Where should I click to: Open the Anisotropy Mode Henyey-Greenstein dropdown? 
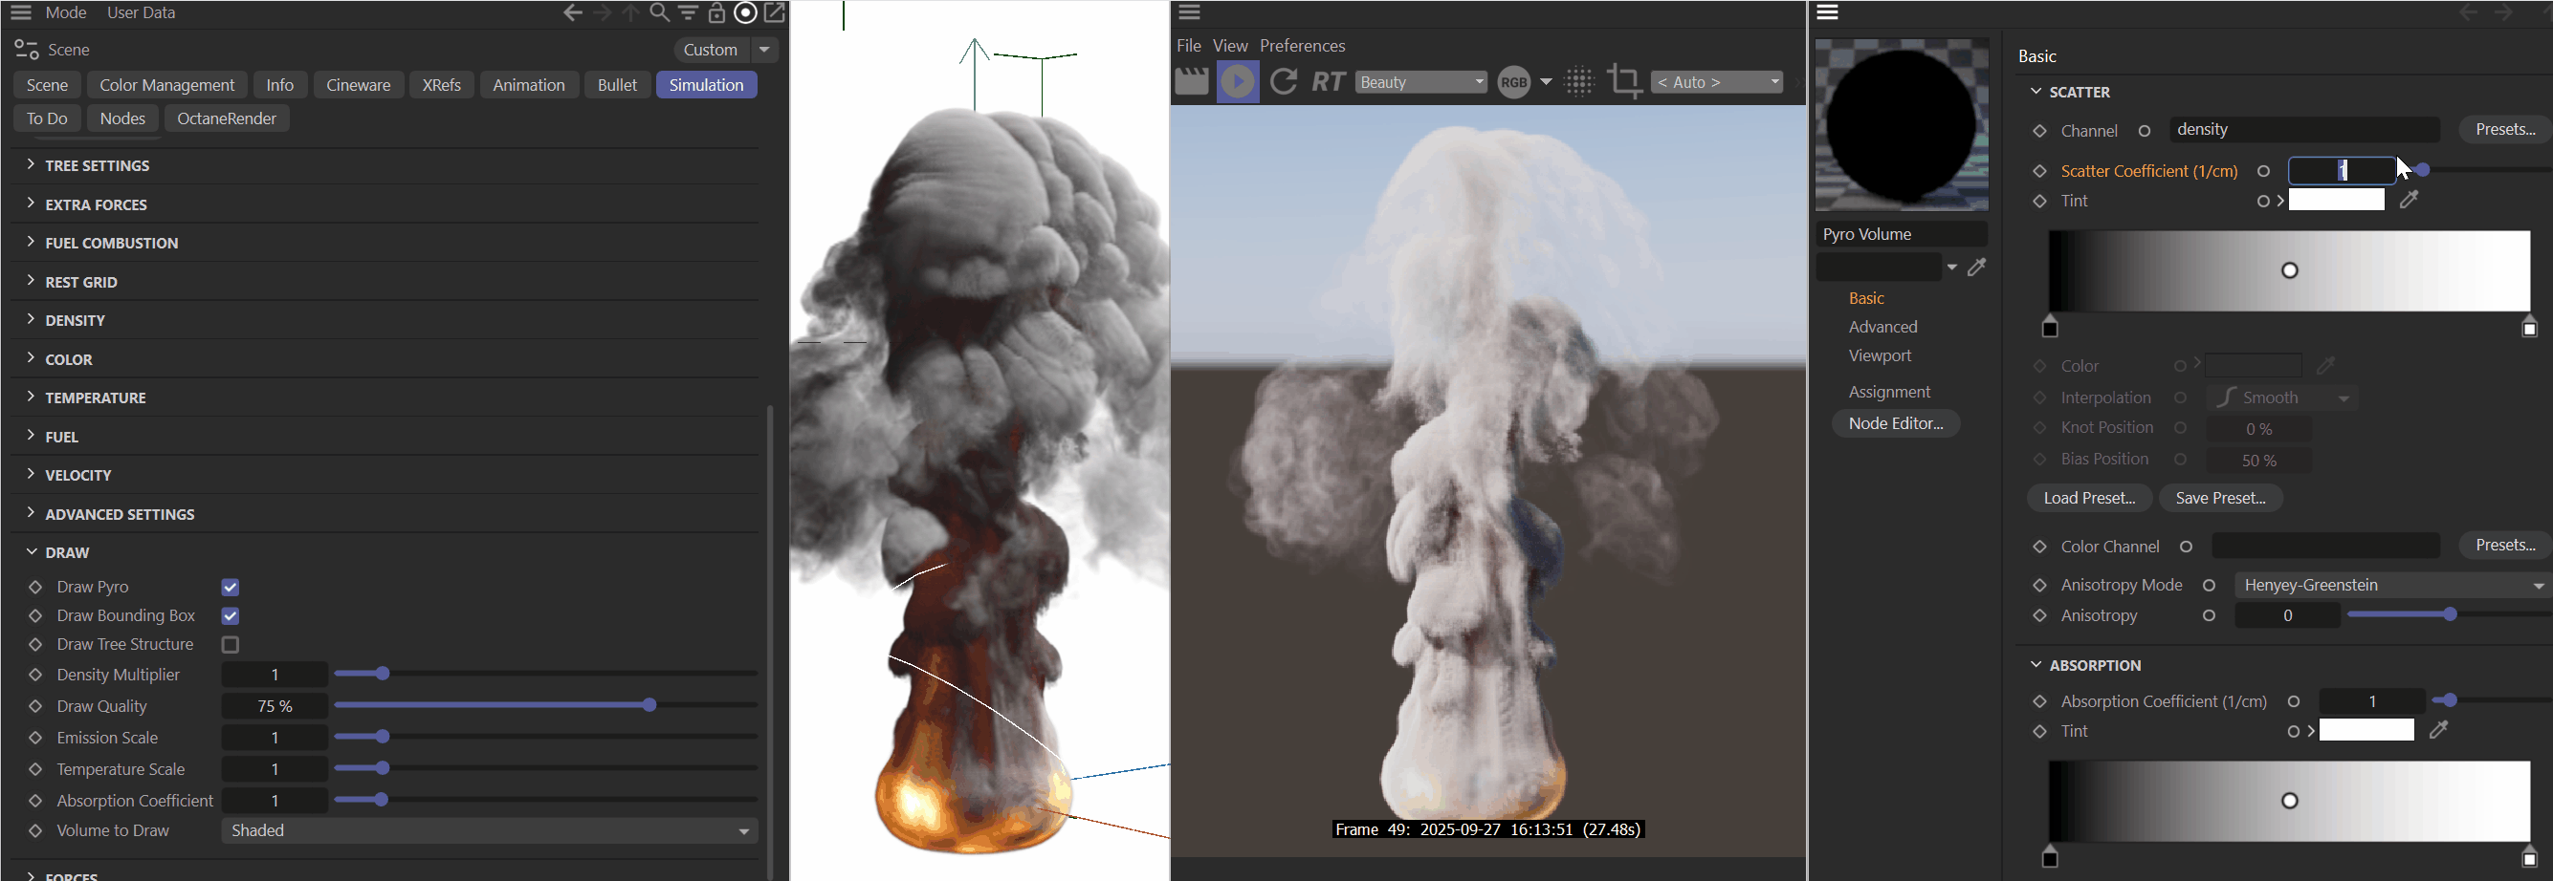coord(2390,585)
